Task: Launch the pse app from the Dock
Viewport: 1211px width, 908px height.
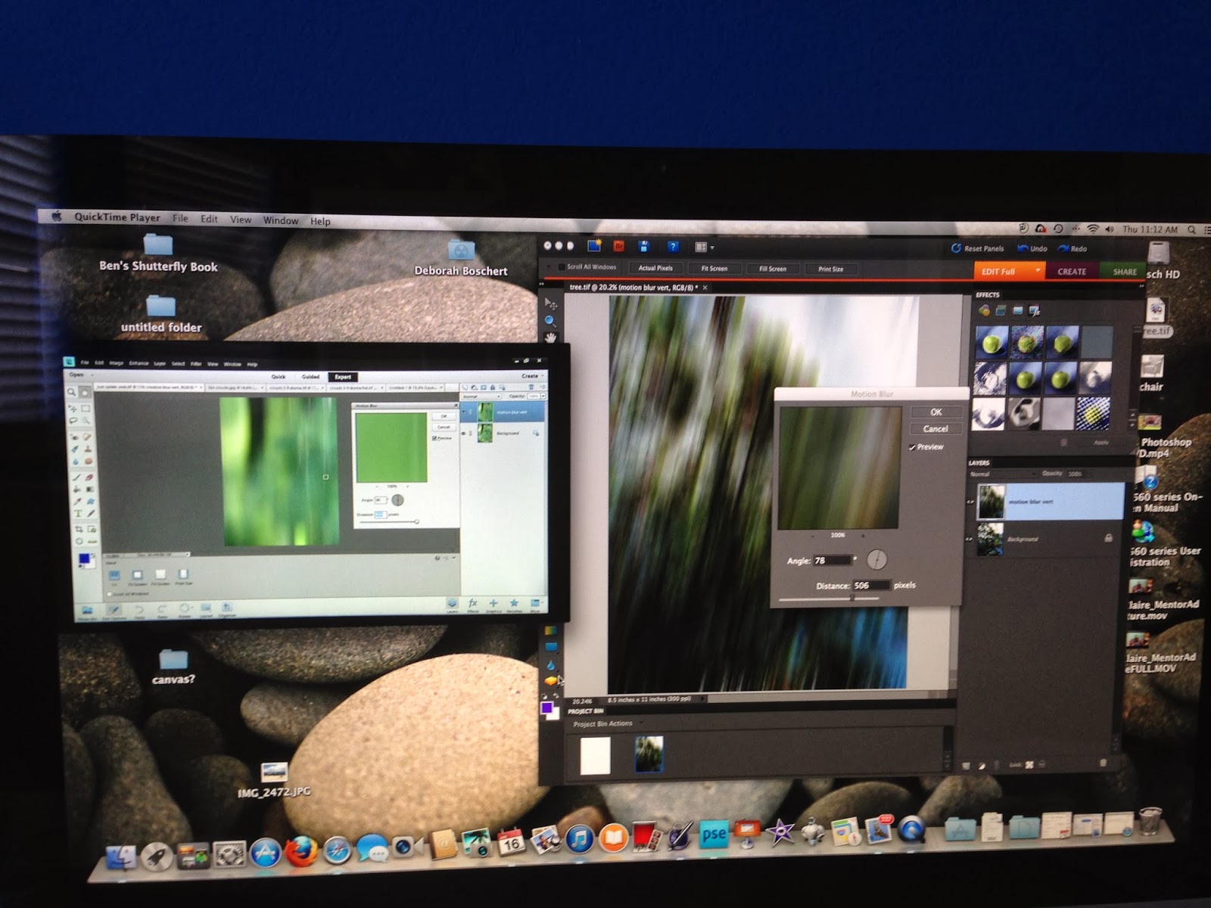Action: [x=713, y=835]
